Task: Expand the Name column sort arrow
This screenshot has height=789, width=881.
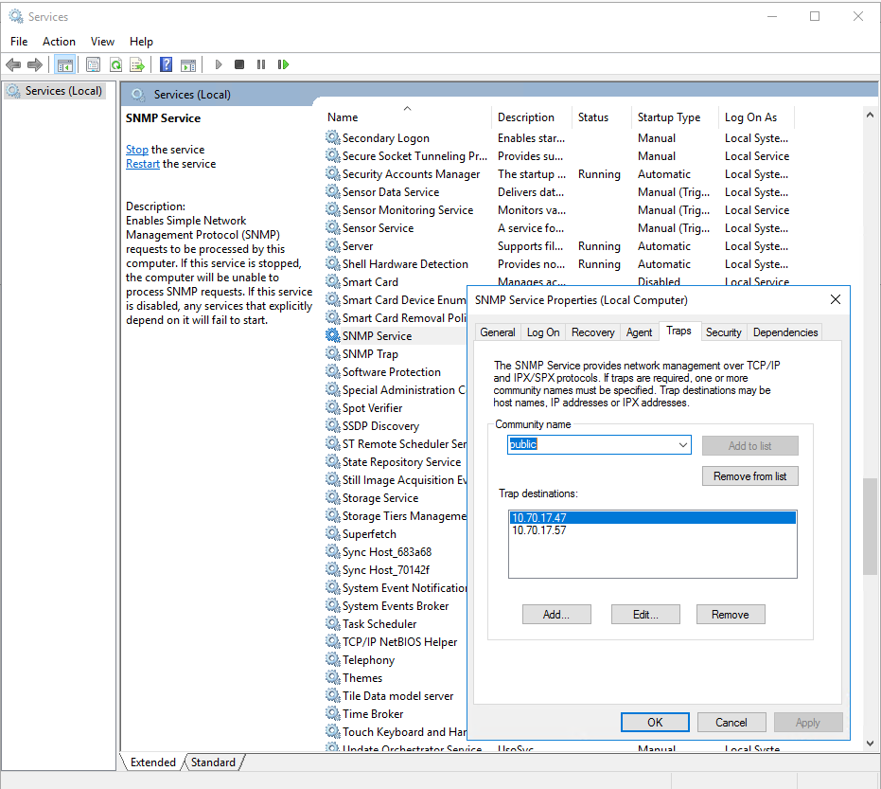Action: click(407, 108)
